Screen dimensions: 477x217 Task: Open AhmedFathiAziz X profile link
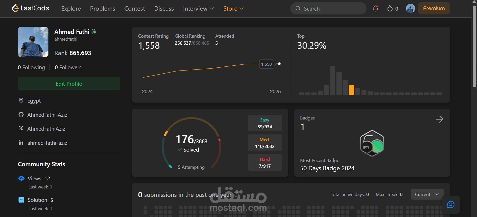[46, 129]
